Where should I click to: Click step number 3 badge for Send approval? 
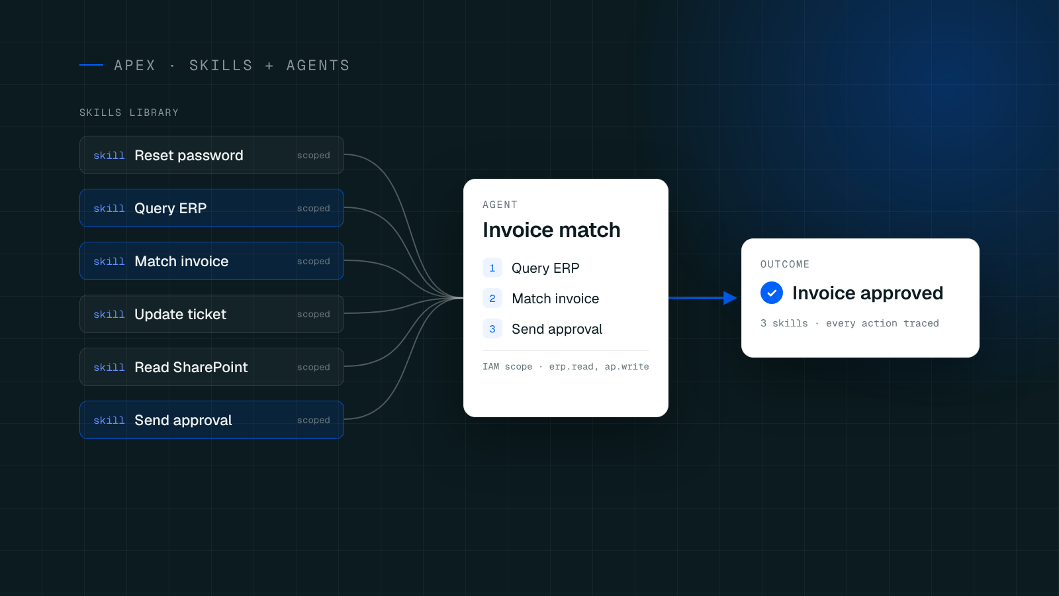coord(492,329)
